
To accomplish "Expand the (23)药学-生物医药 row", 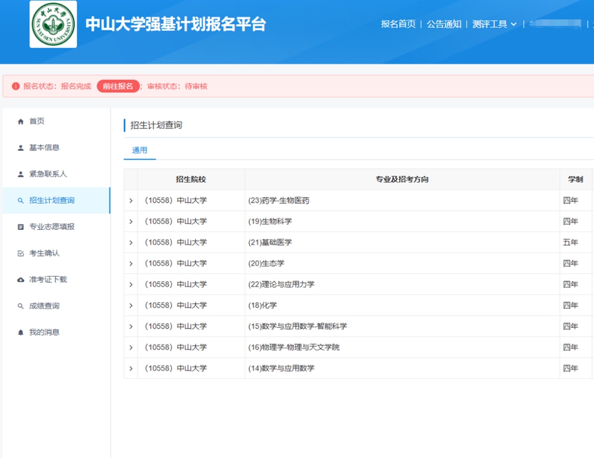I will 131,201.
